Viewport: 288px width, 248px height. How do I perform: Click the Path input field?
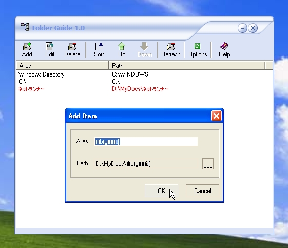[146, 164]
